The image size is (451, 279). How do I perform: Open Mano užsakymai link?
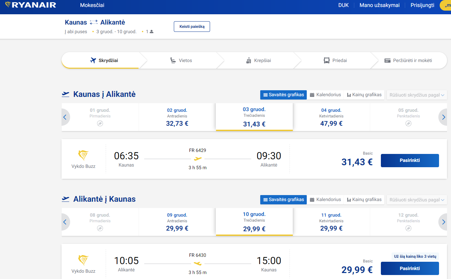coord(379,5)
